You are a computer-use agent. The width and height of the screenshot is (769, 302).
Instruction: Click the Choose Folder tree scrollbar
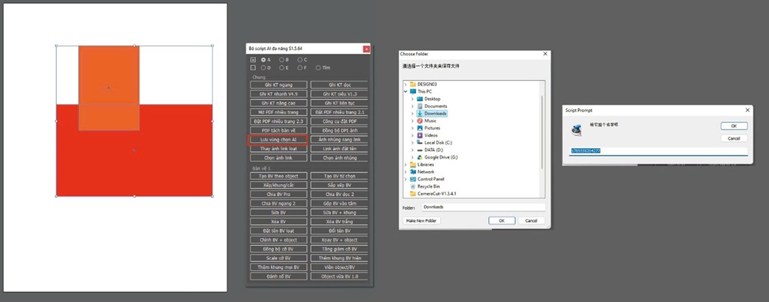point(542,133)
